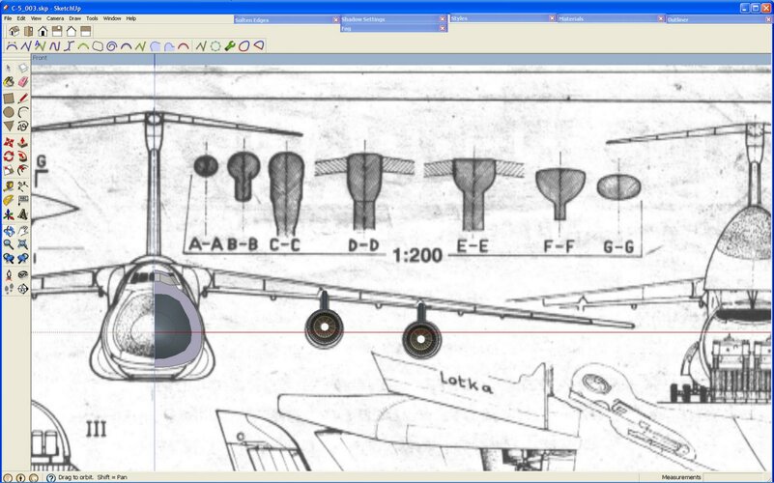Open the View menu

pyautogui.click(x=36, y=18)
